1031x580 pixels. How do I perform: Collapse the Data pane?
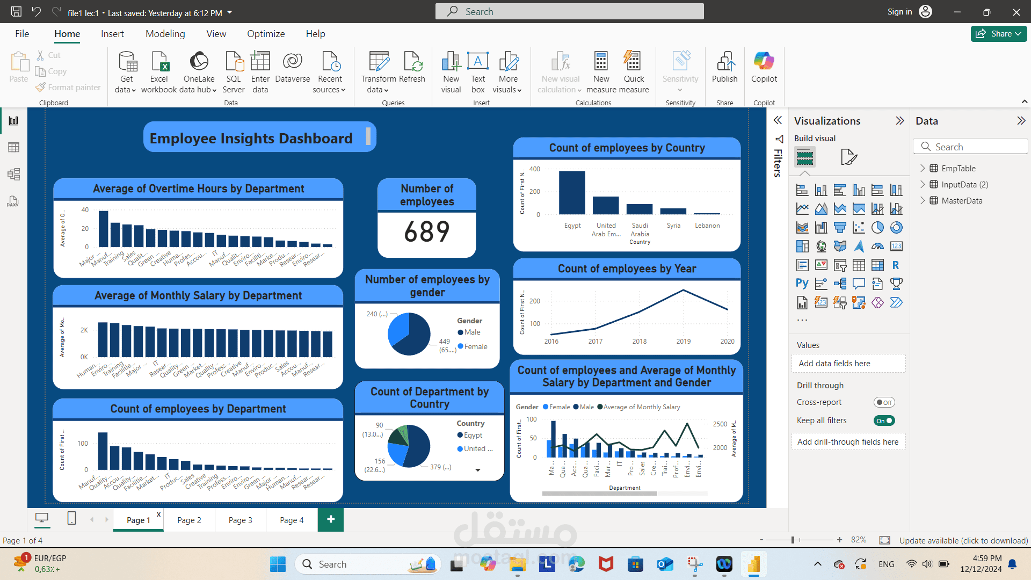pyautogui.click(x=1021, y=121)
